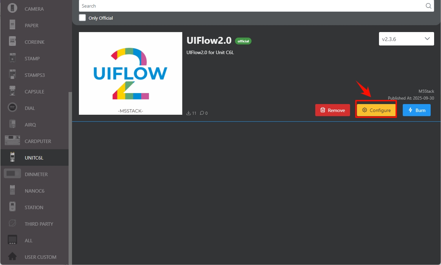Select PAPER in the device sidebar
The width and height of the screenshot is (441, 265).
tap(31, 26)
